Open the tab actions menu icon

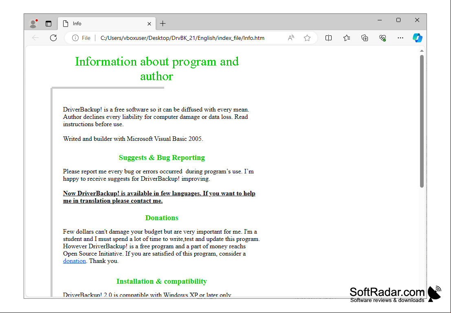48,24
